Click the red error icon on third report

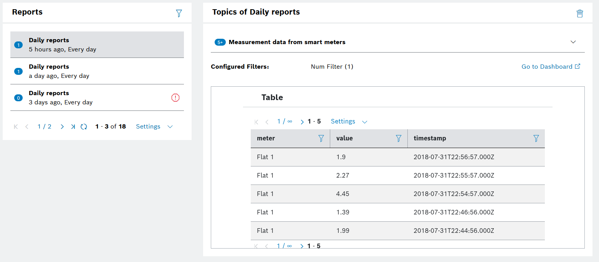(175, 98)
